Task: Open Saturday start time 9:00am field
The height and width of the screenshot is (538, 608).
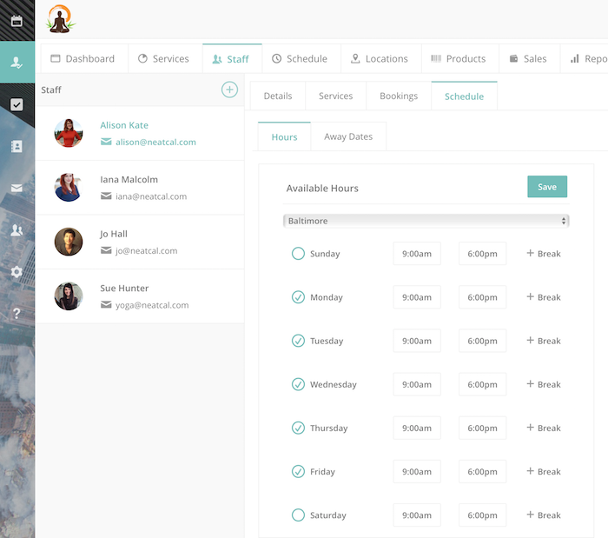Action: [417, 515]
